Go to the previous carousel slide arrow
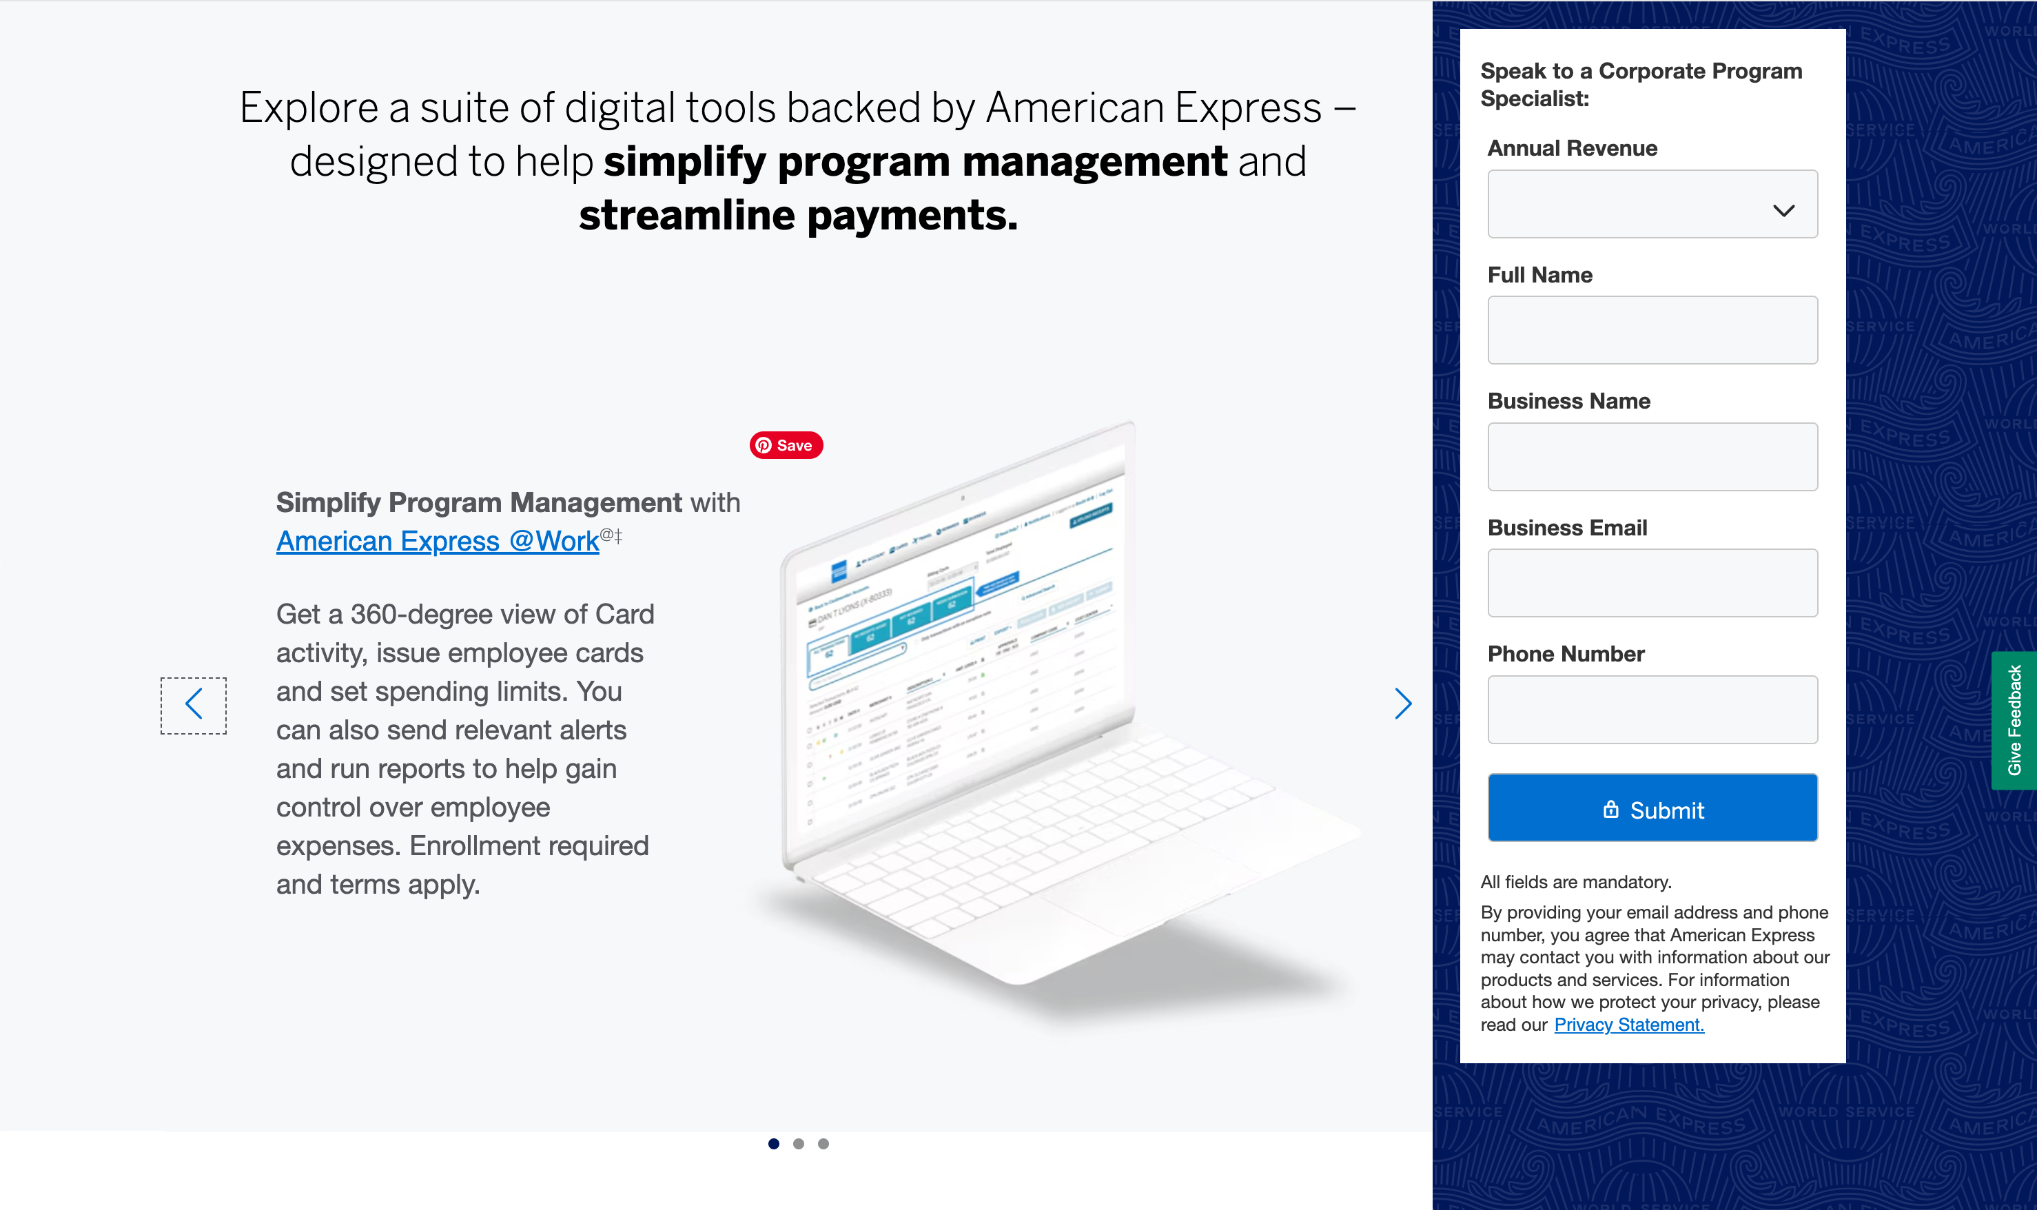Image resolution: width=2037 pixels, height=1210 pixels. click(x=193, y=704)
